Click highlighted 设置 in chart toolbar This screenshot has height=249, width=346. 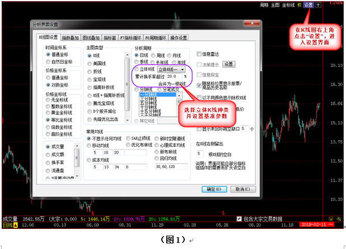308,5
